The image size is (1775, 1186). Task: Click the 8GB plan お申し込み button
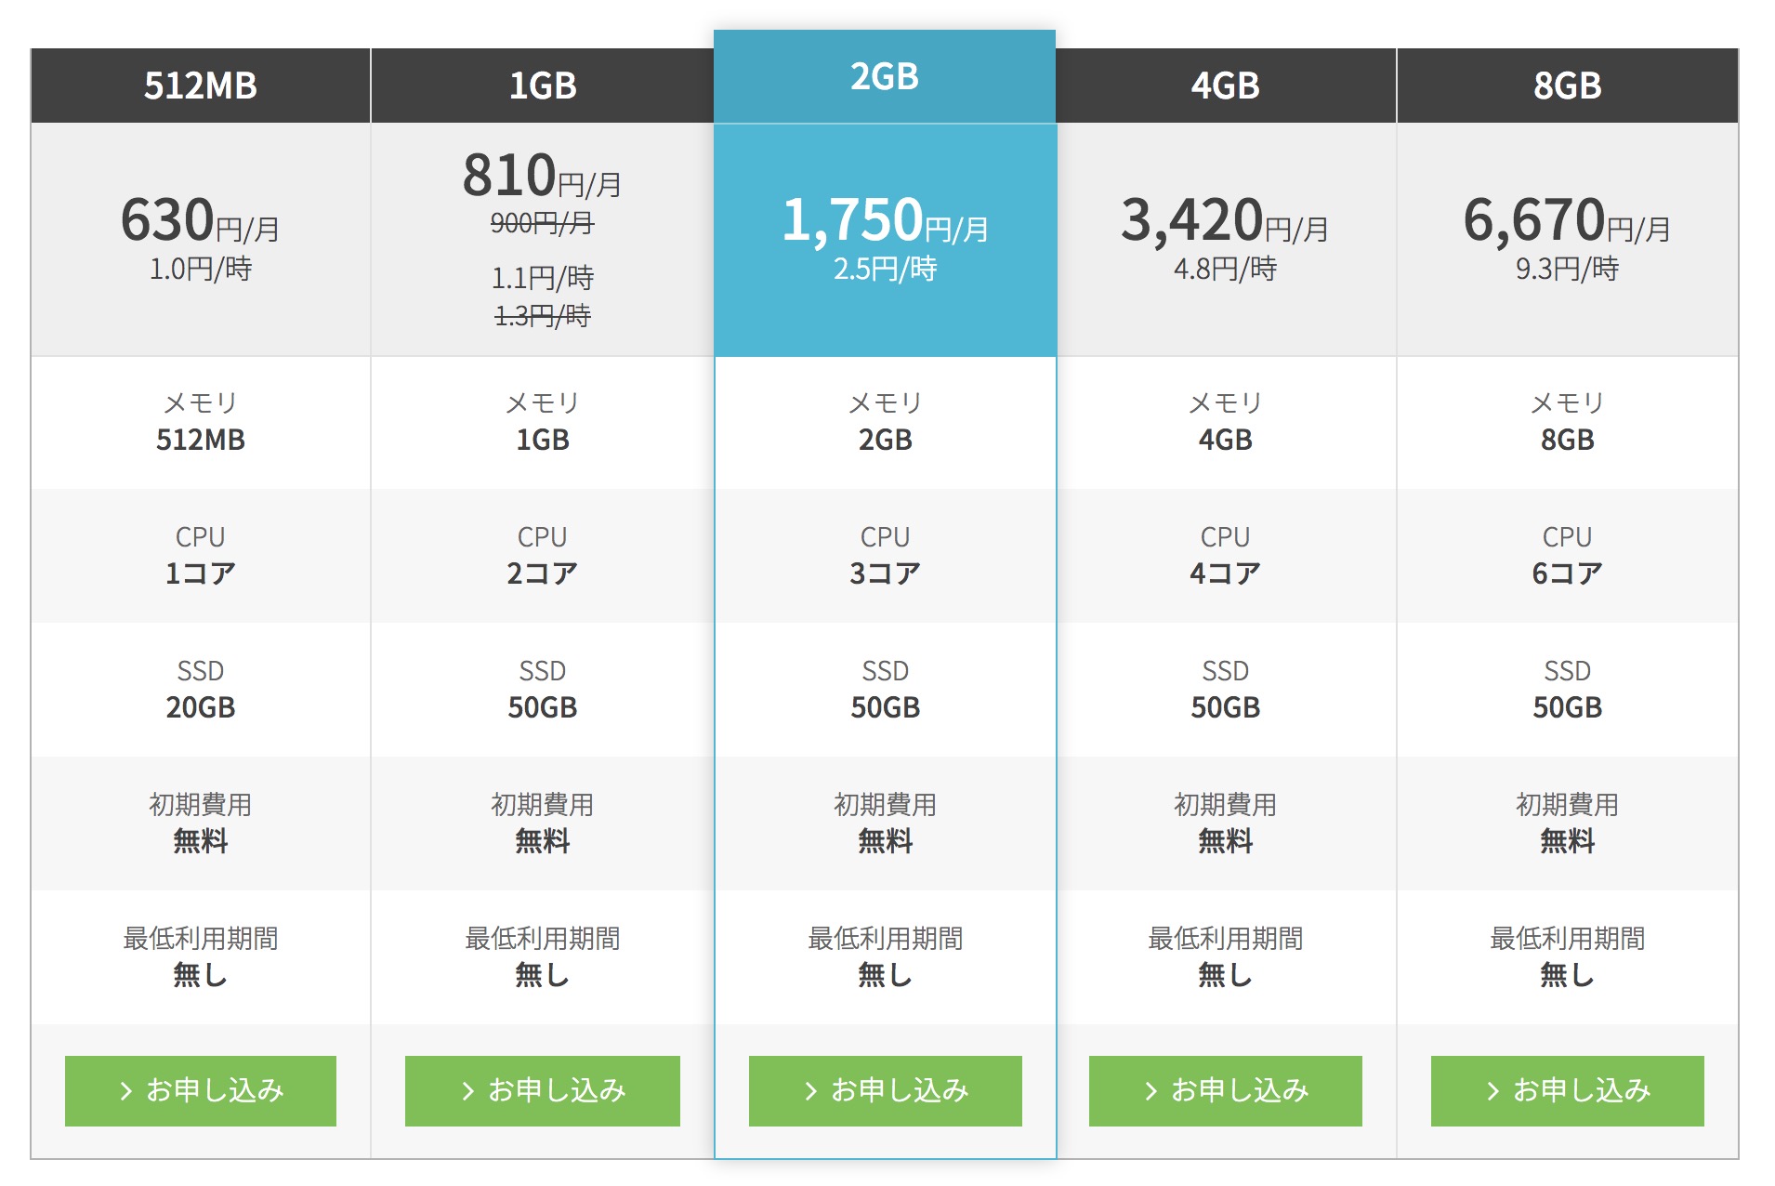tap(1568, 1090)
